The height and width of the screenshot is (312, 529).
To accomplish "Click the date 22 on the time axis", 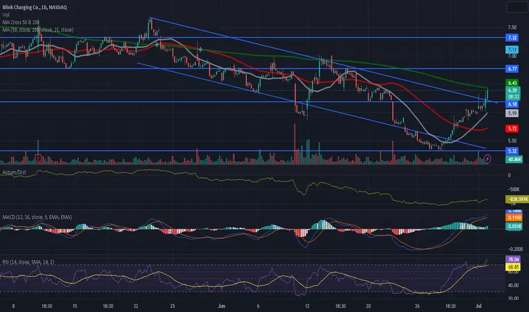I will 136,306.
